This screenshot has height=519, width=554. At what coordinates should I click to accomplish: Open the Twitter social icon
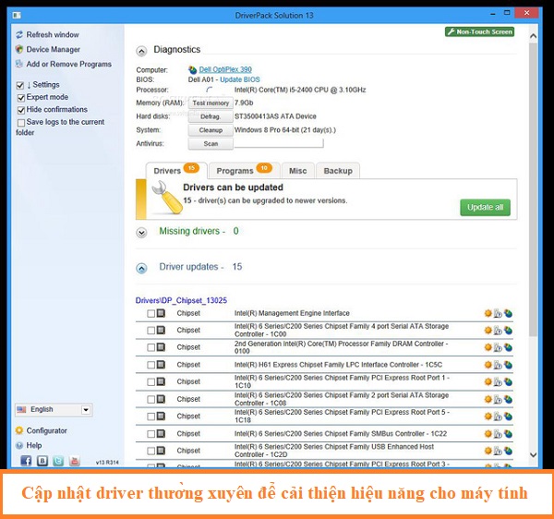click(x=57, y=460)
